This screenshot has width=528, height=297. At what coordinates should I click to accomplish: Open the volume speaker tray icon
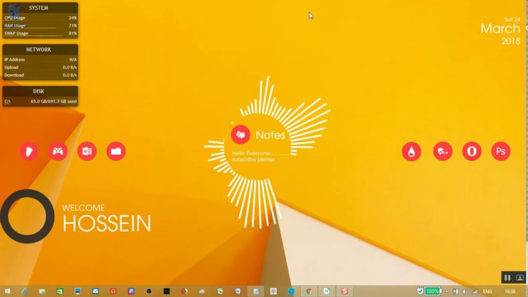pyautogui.click(x=465, y=292)
